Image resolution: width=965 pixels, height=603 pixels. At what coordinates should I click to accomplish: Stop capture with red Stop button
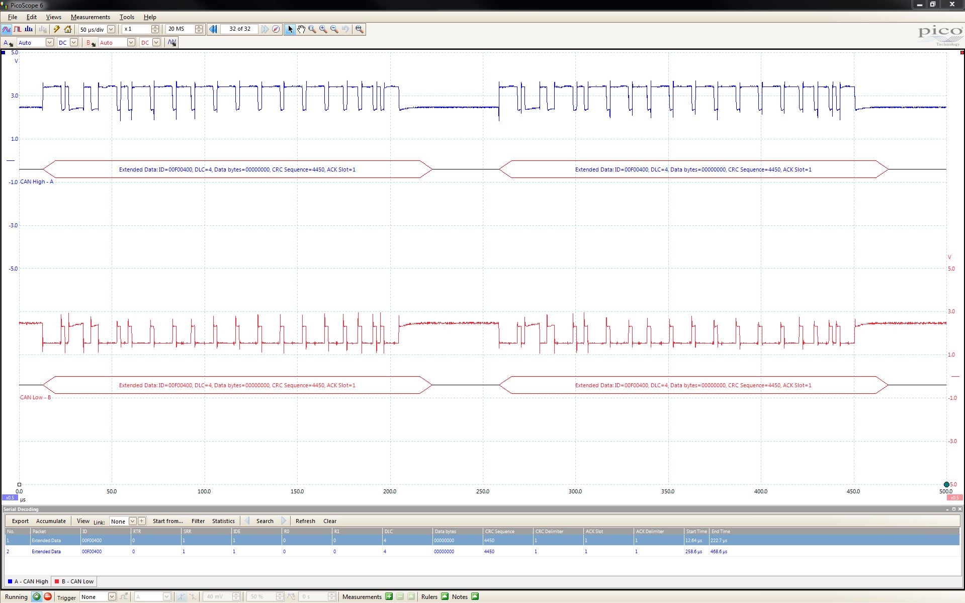point(48,597)
